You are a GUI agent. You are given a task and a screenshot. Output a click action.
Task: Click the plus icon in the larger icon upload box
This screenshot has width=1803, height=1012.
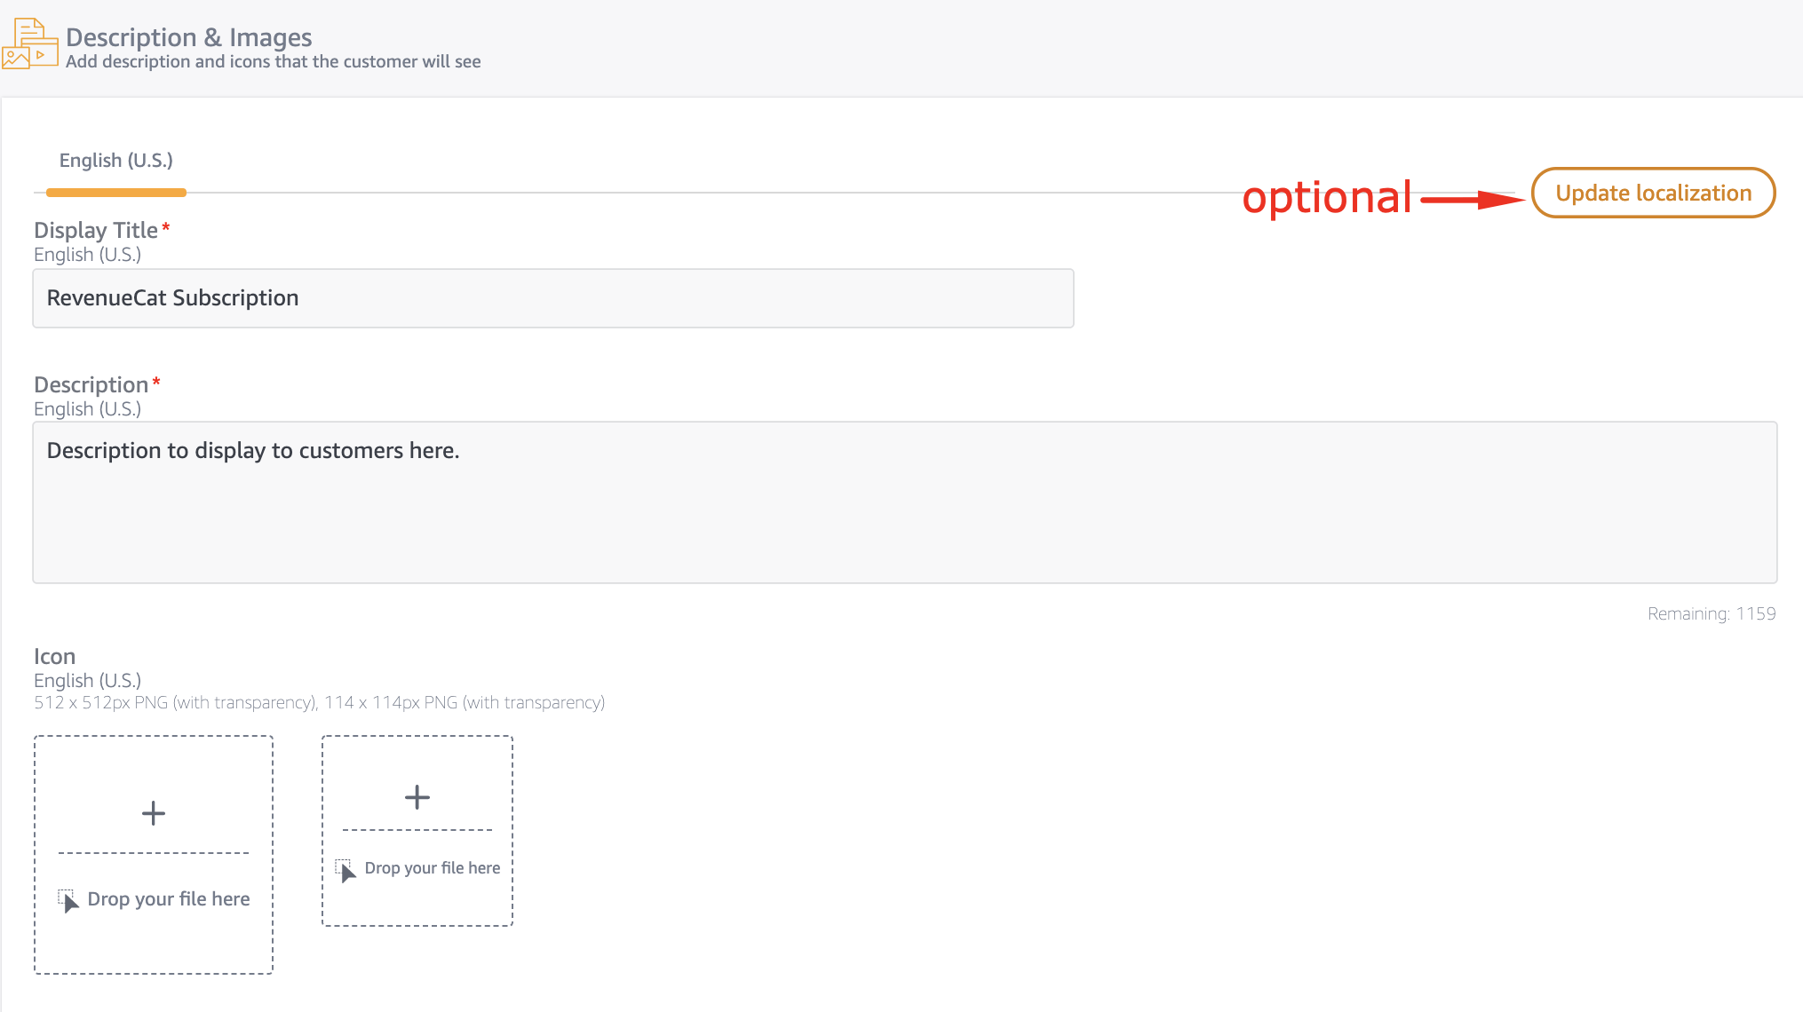click(x=154, y=813)
